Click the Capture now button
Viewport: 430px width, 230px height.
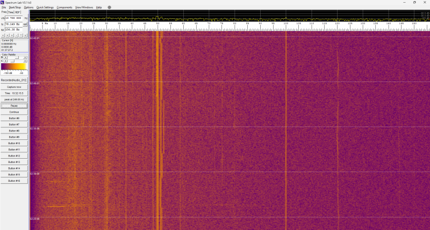click(x=14, y=87)
